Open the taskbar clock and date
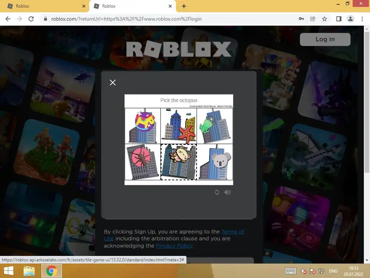 tap(353, 271)
